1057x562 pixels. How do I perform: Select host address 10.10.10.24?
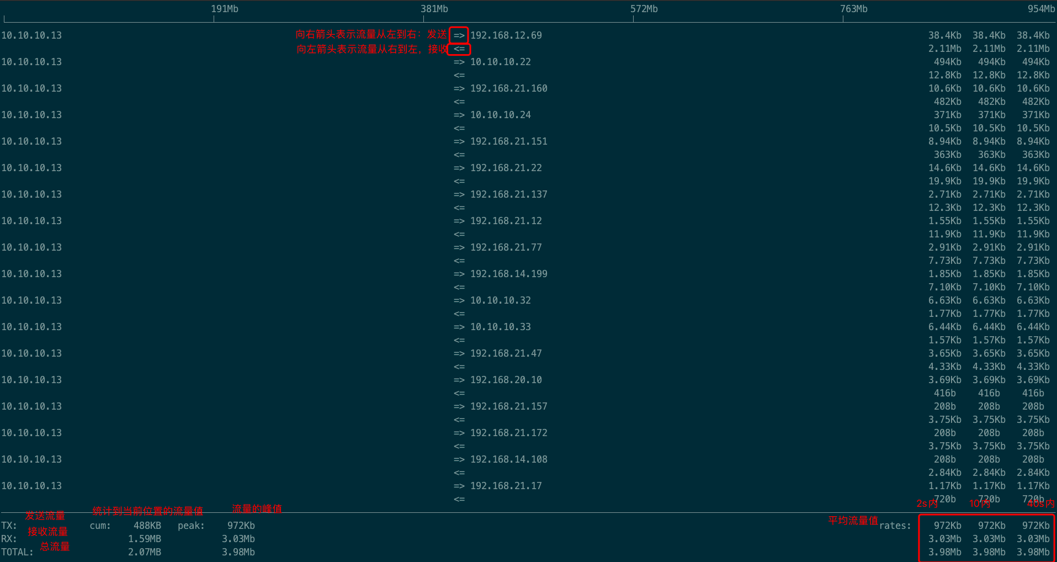click(x=500, y=115)
